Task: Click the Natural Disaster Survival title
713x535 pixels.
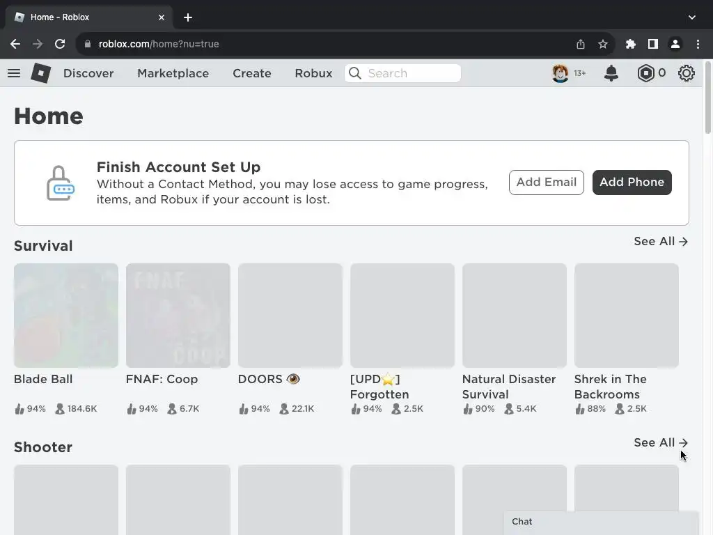Action: pyautogui.click(x=509, y=387)
